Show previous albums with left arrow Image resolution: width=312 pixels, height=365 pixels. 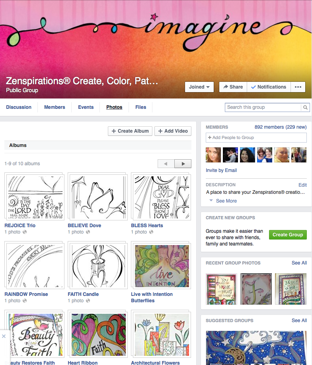tap(166, 164)
